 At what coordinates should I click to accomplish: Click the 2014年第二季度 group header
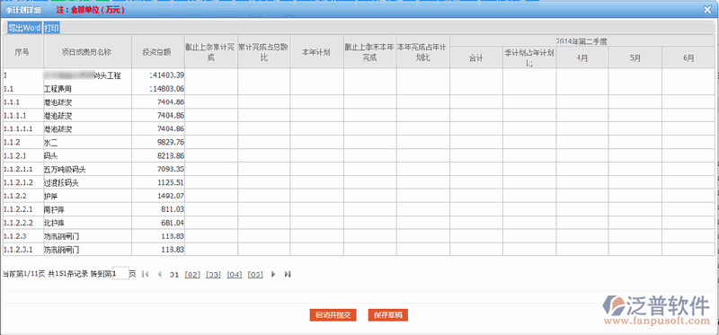tap(582, 40)
